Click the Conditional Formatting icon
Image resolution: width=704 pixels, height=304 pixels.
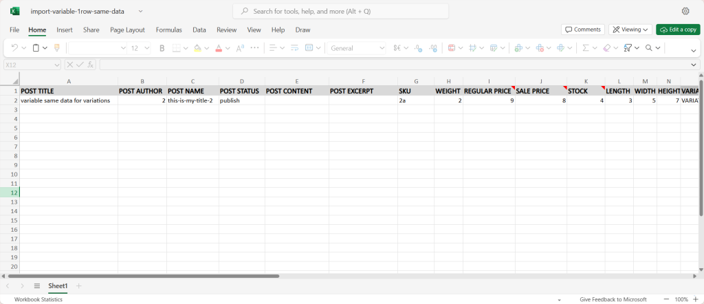click(x=452, y=48)
